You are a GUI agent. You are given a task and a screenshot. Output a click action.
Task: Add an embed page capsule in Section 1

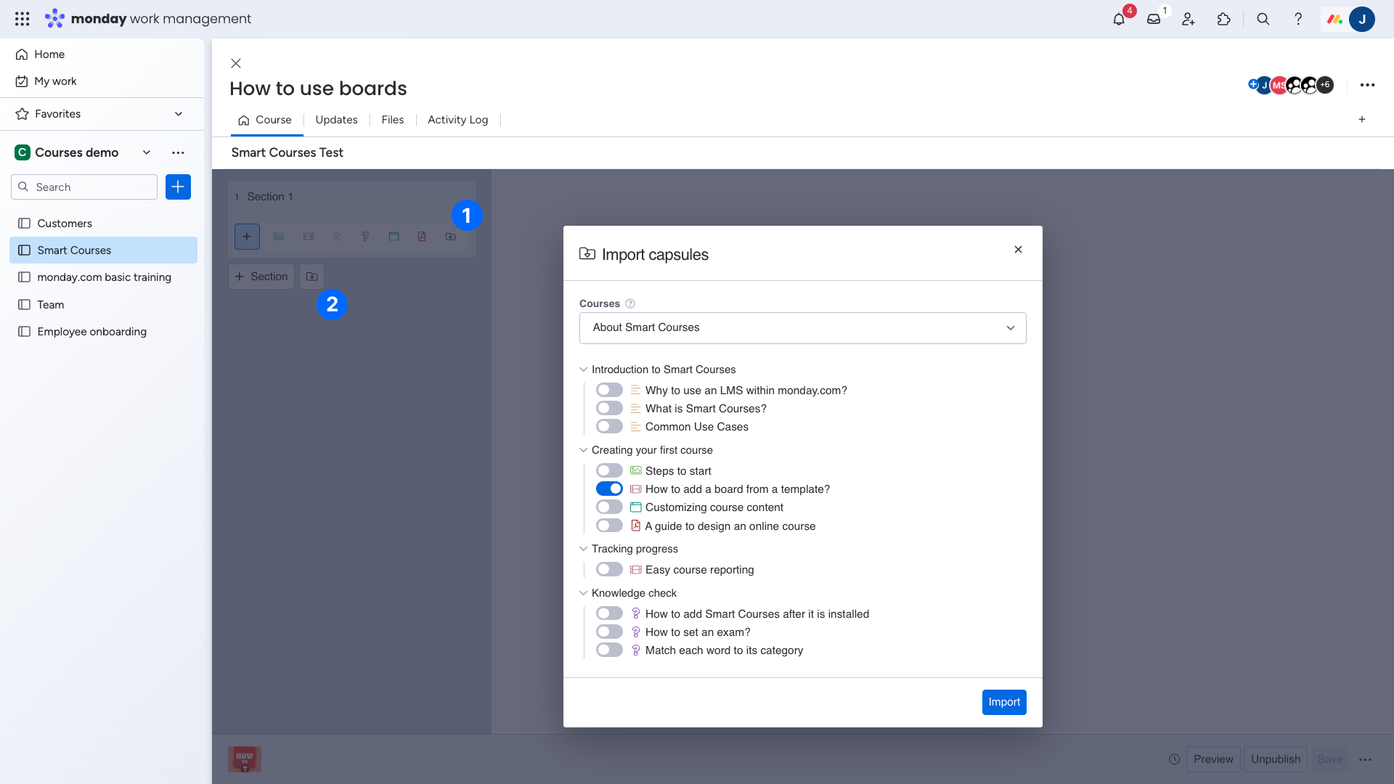click(394, 236)
